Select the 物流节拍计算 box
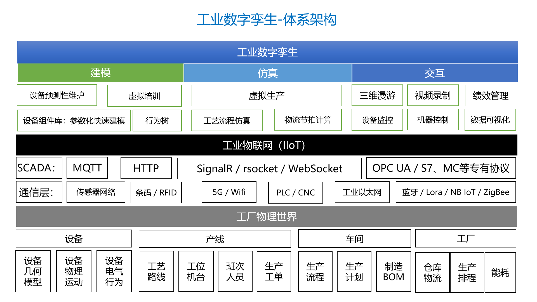537x302 pixels. point(308,120)
